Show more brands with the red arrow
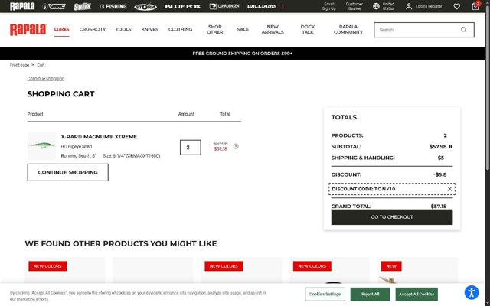This screenshot has height=306, width=490. (283, 6)
